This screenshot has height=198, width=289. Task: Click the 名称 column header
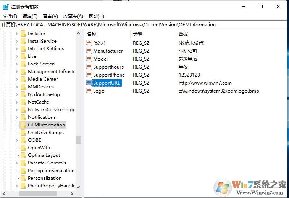coord(107,34)
